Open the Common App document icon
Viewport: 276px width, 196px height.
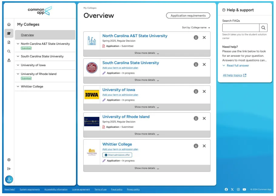pyautogui.click(x=9, y=42)
